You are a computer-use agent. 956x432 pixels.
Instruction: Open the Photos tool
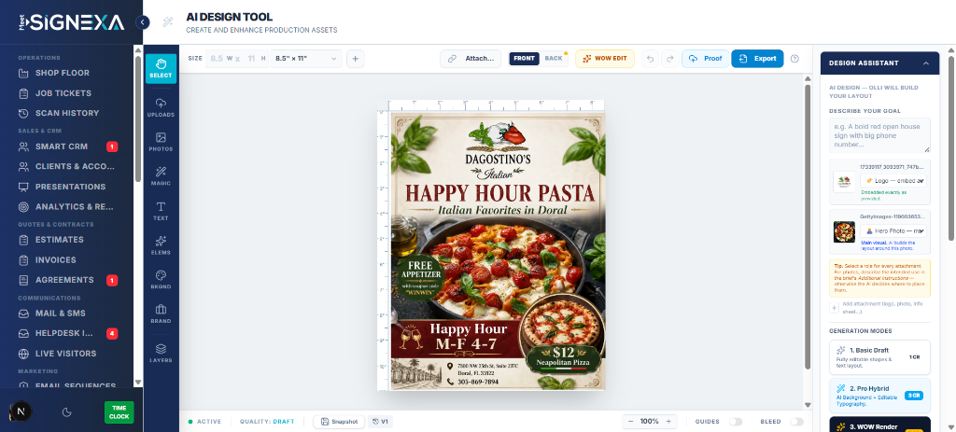point(161,142)
